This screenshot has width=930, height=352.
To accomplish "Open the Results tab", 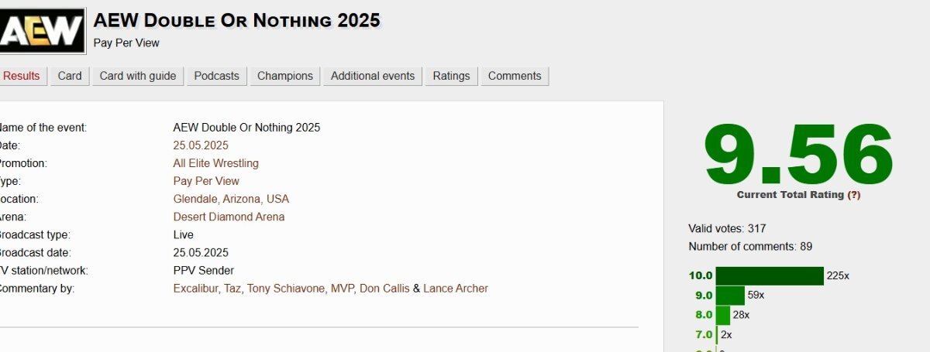I will 21,76.
